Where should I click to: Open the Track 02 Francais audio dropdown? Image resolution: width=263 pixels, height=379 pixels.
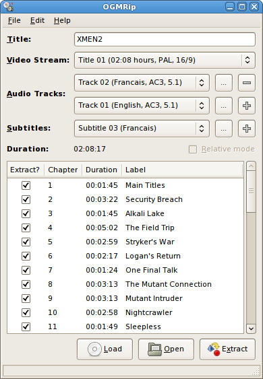point(142,83)
